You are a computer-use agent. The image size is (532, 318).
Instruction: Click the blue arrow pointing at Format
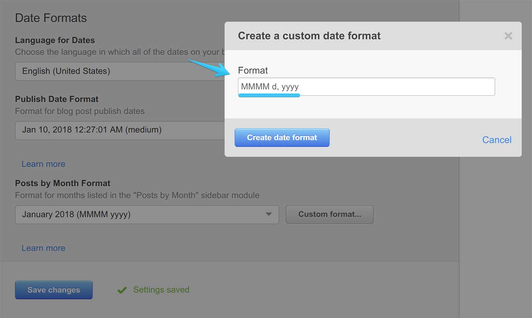point(209,68)
